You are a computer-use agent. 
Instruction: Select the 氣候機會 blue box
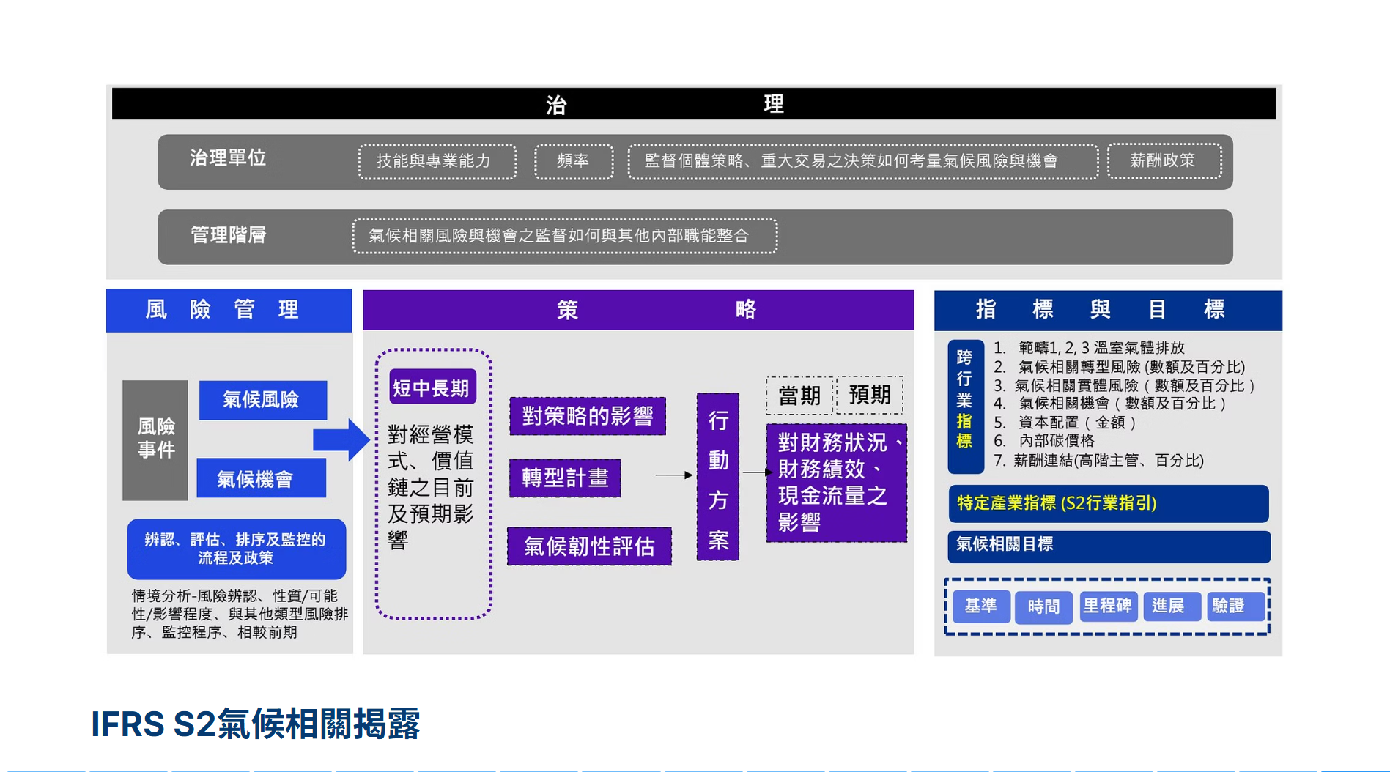[261, 479]
